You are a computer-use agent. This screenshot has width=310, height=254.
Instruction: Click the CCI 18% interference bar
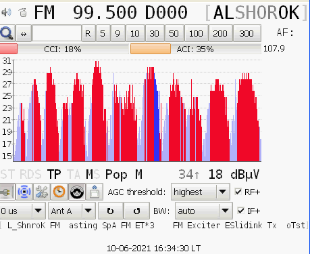64,49
